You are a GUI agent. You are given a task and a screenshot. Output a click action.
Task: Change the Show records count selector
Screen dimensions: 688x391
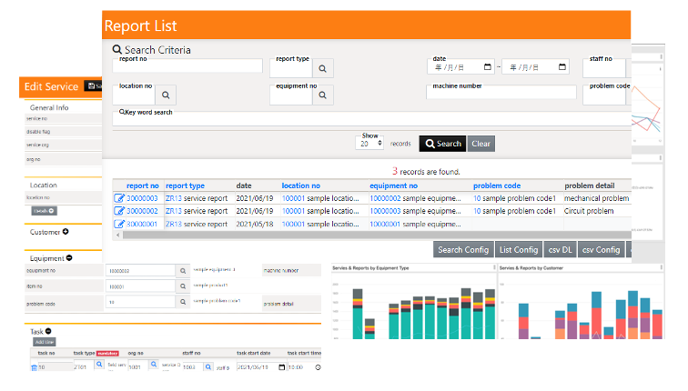tap(369, 144)
